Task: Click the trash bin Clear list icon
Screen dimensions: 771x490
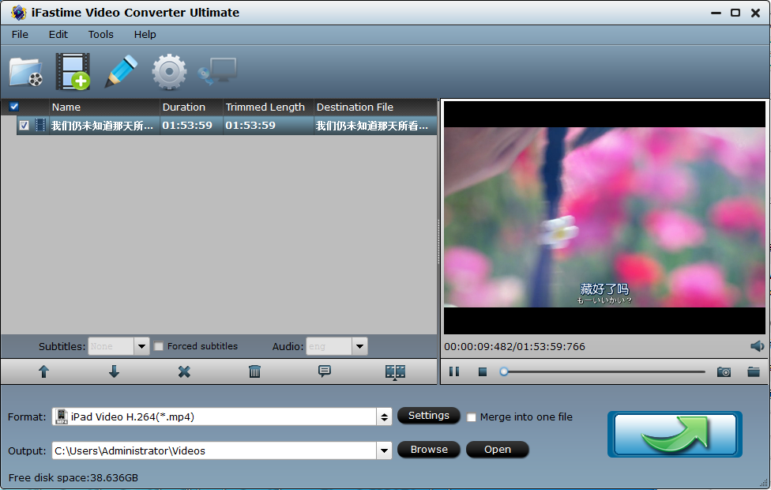Action: tap(254, 371)
